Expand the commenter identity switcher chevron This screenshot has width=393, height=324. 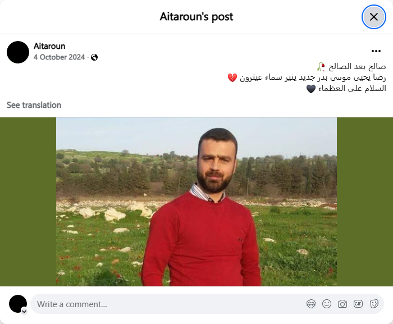point(24,312)
